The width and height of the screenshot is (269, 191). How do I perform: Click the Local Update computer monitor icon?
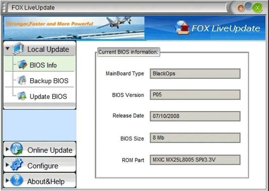(x=18, y=48)
